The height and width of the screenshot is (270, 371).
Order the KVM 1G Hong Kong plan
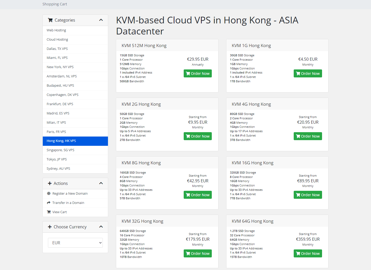308,74
